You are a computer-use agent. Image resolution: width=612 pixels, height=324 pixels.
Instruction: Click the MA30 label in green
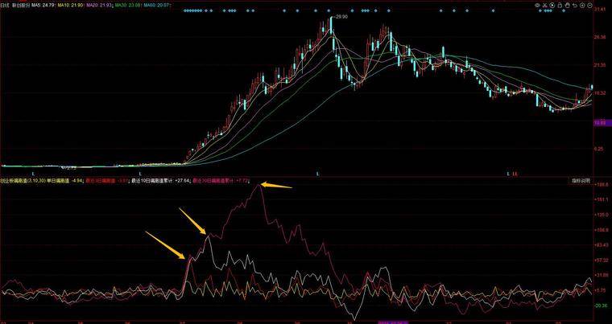(127, 5)
